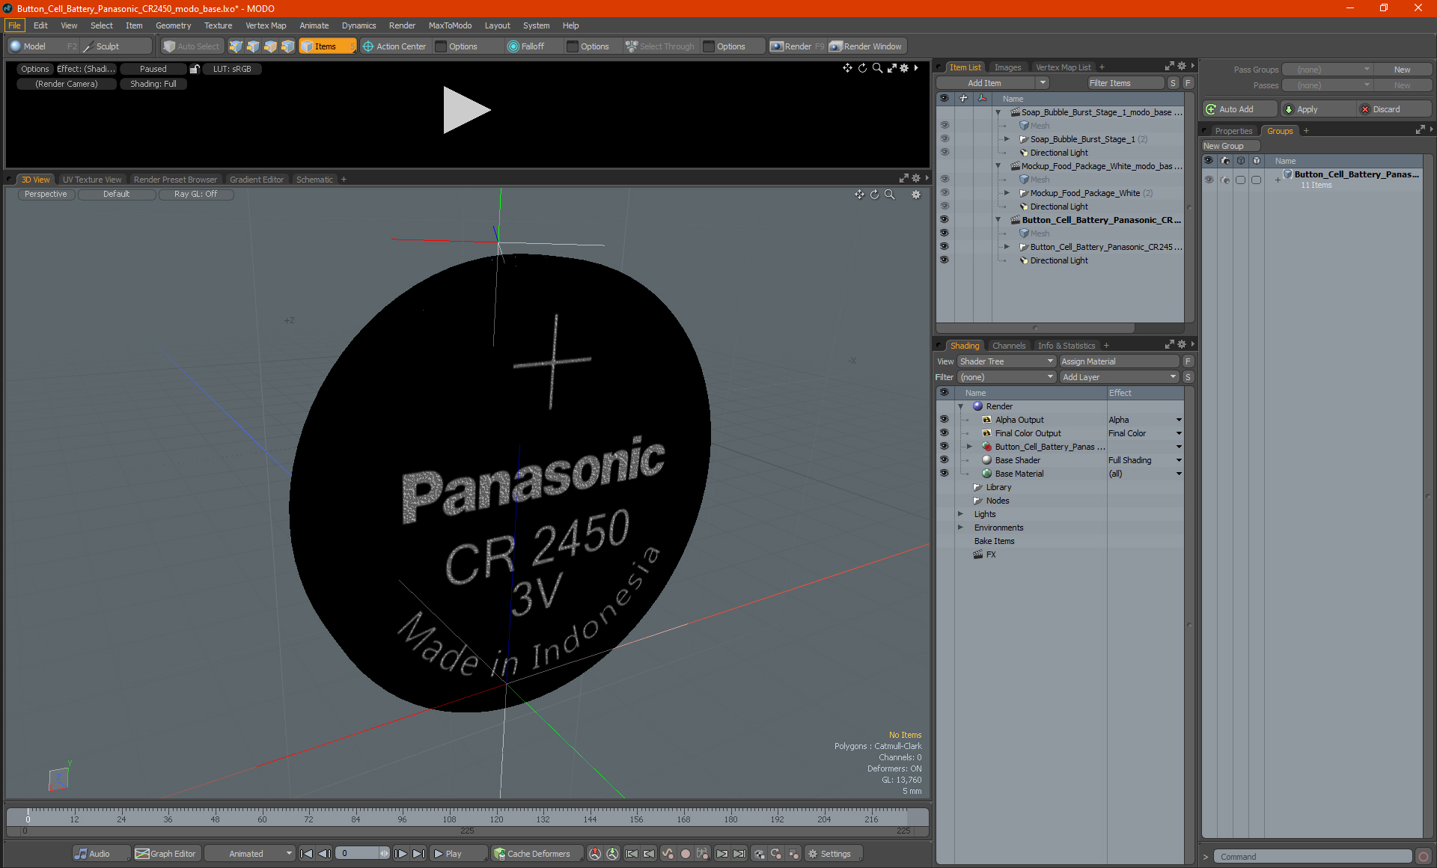The height and width of the screenshot is (868, 1437).
Task: Open the Dynamics menu
Action: 359,25
